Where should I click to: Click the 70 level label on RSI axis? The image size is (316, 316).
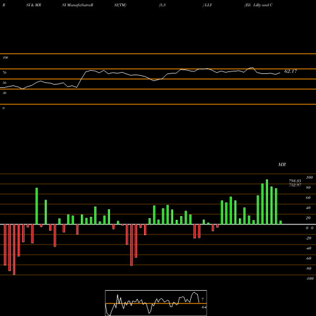[x=4, y=73]
